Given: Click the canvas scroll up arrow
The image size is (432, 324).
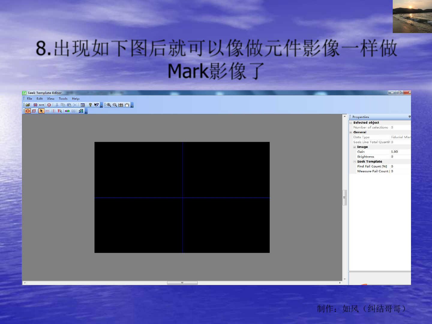Looking at the screenshot, I should 345,116.
